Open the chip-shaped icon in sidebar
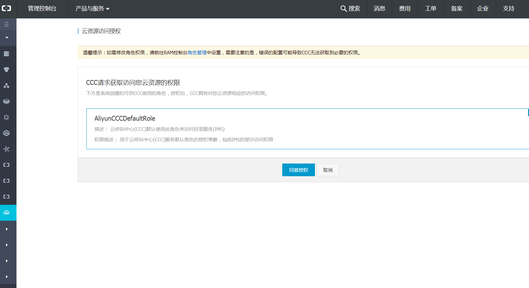 (6, 117)
